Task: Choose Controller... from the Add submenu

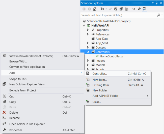Action: tap(100, 74)
